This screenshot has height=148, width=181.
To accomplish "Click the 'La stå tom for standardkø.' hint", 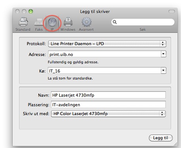I will click(70, 78).
